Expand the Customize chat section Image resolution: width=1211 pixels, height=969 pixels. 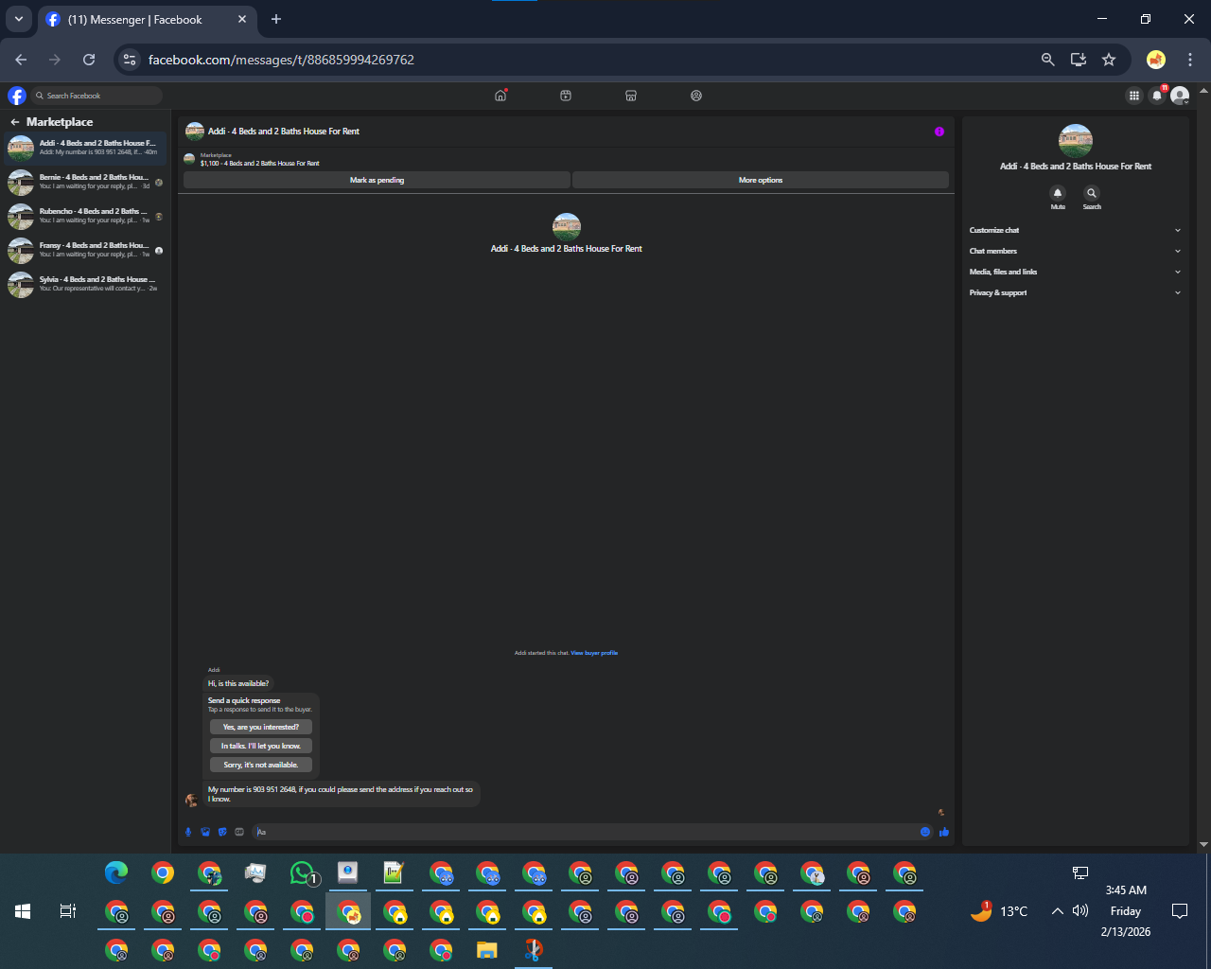[x=1075, y=230]
